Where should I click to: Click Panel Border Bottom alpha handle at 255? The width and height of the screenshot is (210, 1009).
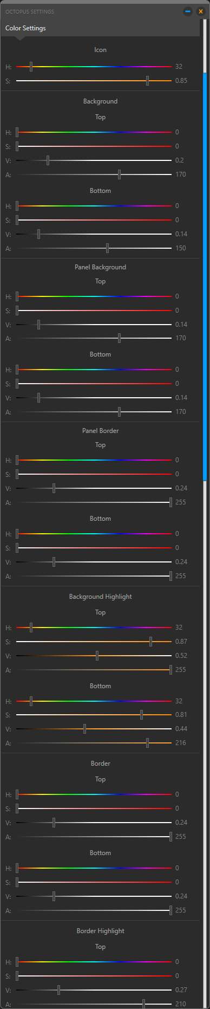170,576
